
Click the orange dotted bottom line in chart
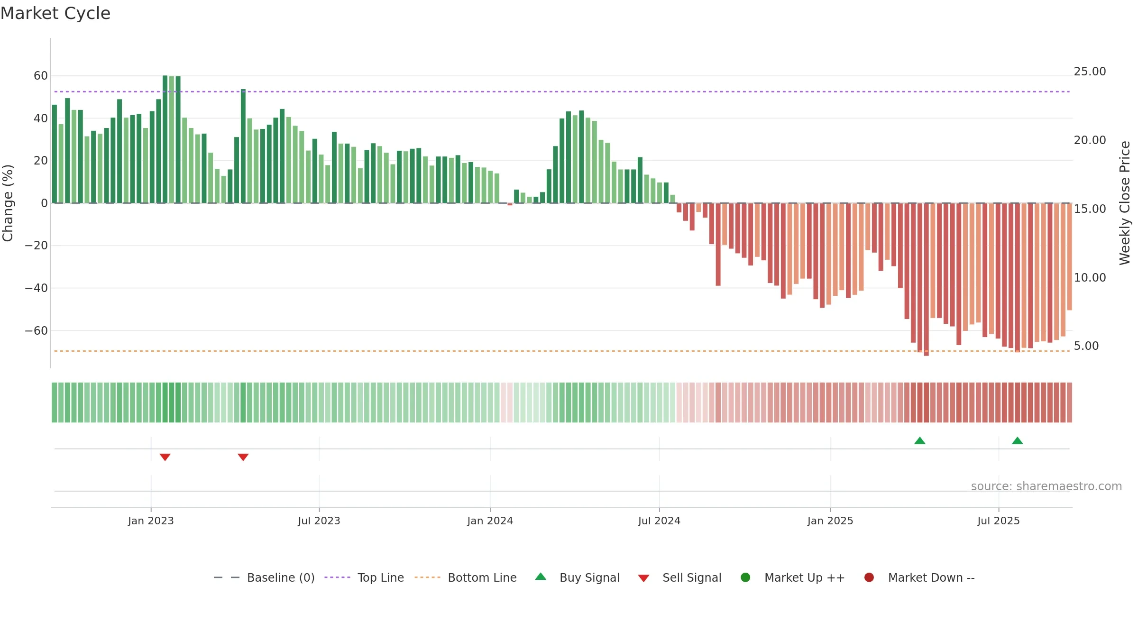pyautogui.click(x=562, y=351)
